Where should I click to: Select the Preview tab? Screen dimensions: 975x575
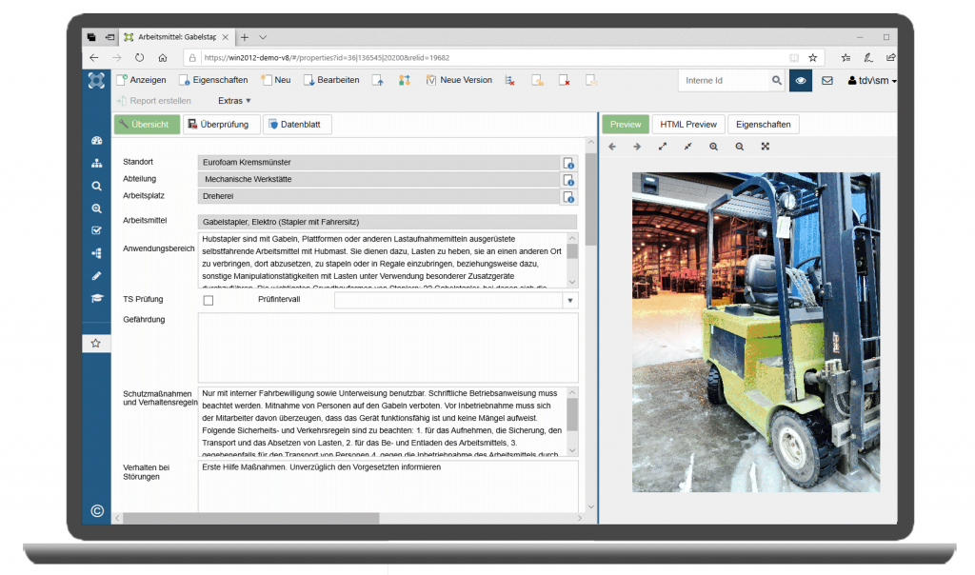point(626,125)
